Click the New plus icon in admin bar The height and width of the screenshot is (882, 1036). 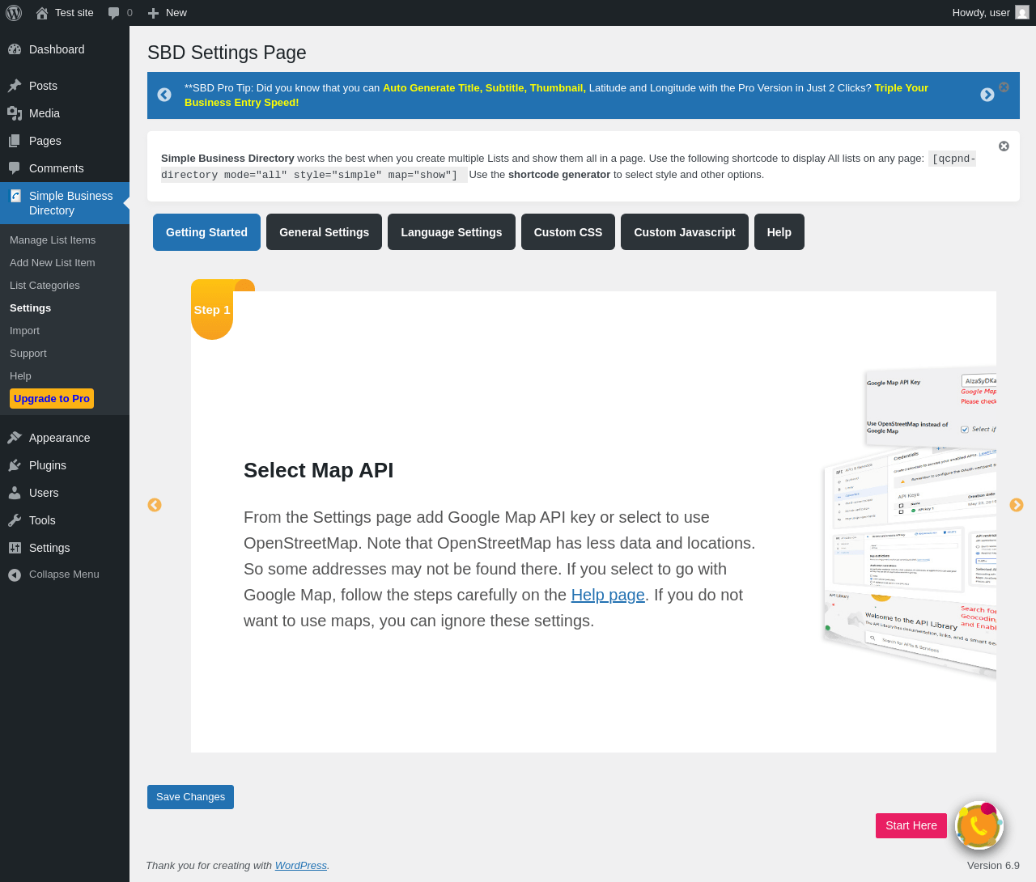coord(153,13)
